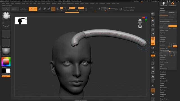Toggle the Rgb color mode button

[72, 8]
